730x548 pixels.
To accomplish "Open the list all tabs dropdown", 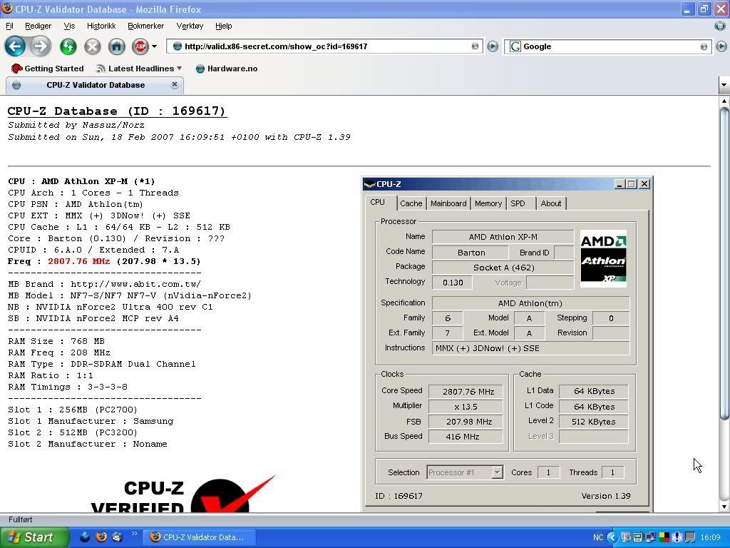I will (724, 85).
